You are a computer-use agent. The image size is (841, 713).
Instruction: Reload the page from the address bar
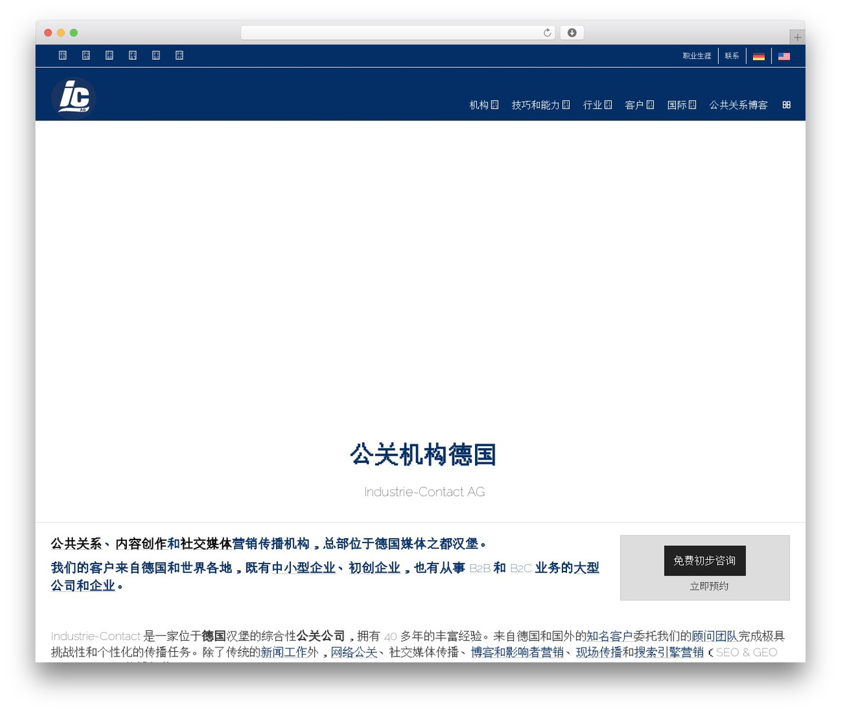(x=547, y=33)
